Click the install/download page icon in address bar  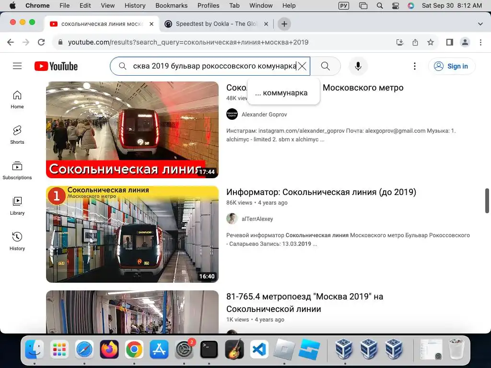(400, 42)
